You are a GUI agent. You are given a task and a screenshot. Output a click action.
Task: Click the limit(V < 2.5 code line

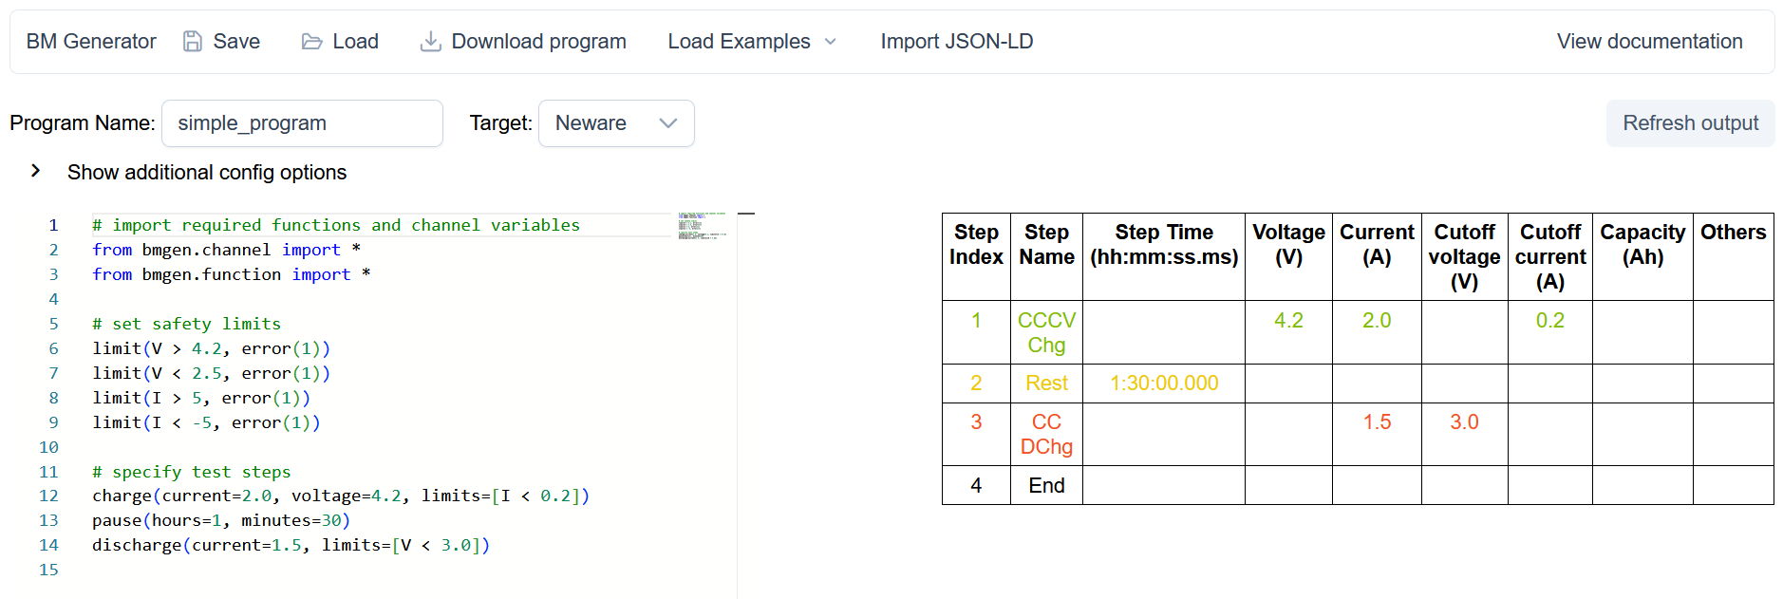pos(211,373)
